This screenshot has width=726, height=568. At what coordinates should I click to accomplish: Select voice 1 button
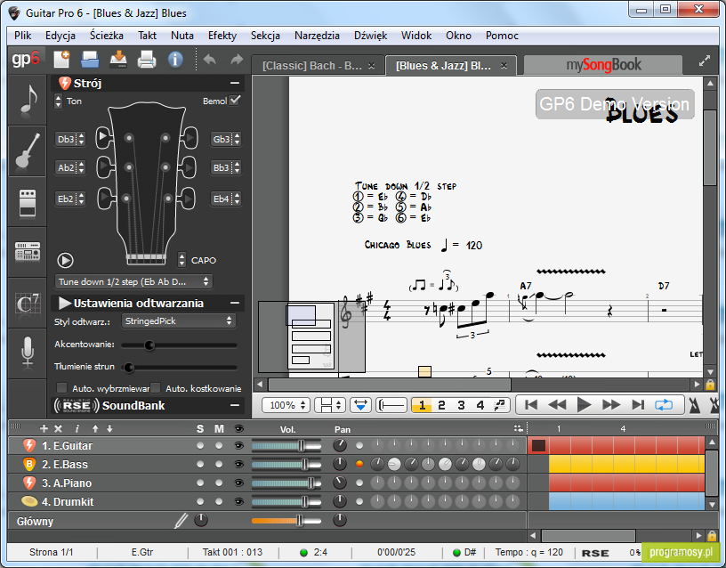[x=422, y=405]
